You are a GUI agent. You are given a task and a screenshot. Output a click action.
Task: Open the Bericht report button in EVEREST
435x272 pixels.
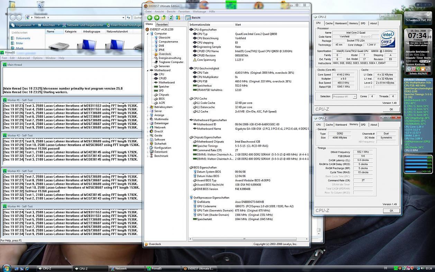click(193, 18)
